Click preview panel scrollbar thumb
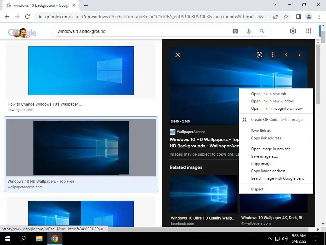The image size is (326, 245). point(318,74)
